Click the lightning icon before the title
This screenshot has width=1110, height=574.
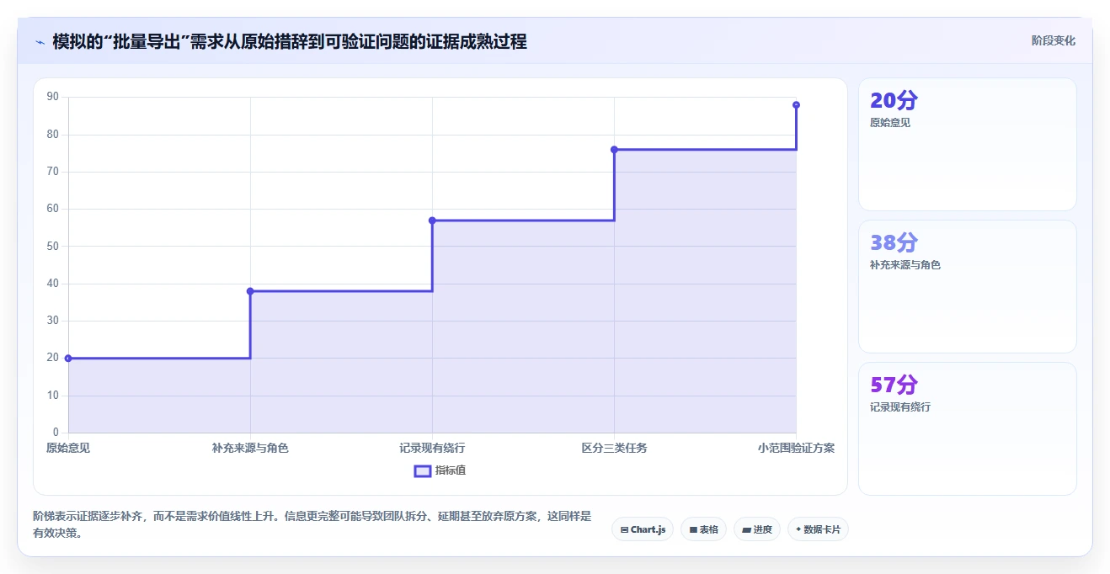40,42
